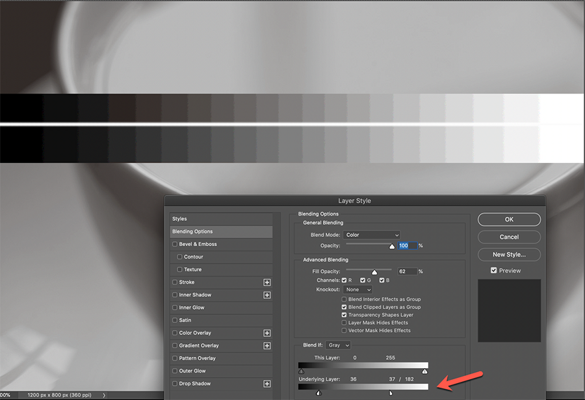Enable Bevel & Emboss checkbox

tap(175, 244)
